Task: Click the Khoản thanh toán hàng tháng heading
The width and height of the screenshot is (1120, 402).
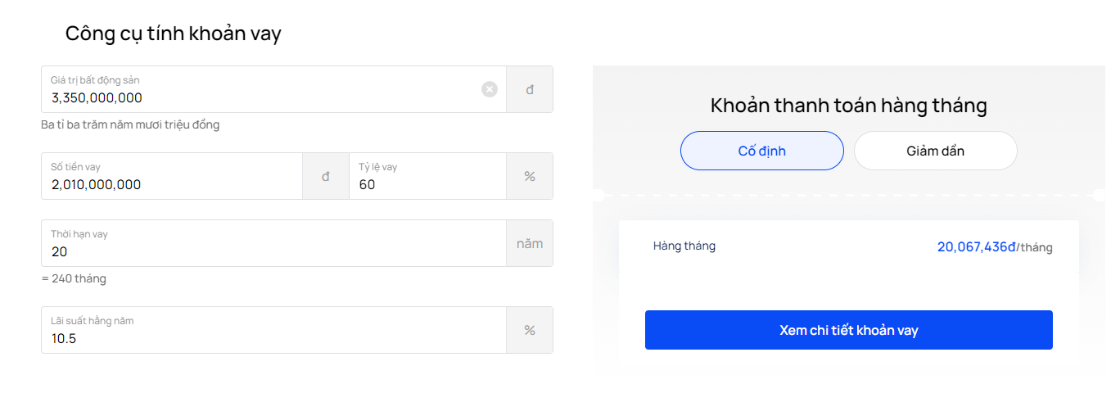Action: coord(849,106)
